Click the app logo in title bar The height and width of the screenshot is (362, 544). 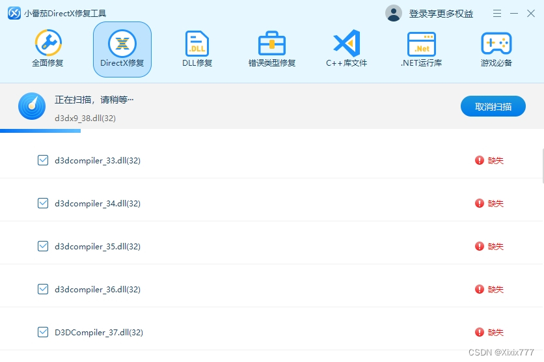tap(14, 13)
